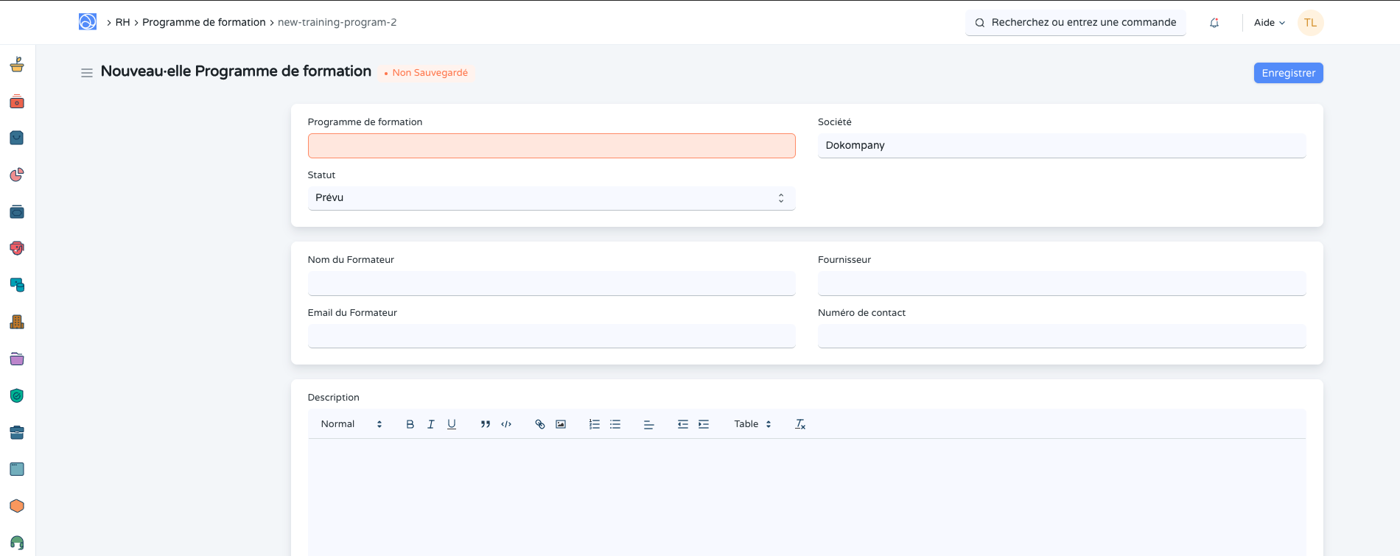Open the Normal text style dropdown
This screenshot has height=556, width=1400.
(x=351, y=424)
